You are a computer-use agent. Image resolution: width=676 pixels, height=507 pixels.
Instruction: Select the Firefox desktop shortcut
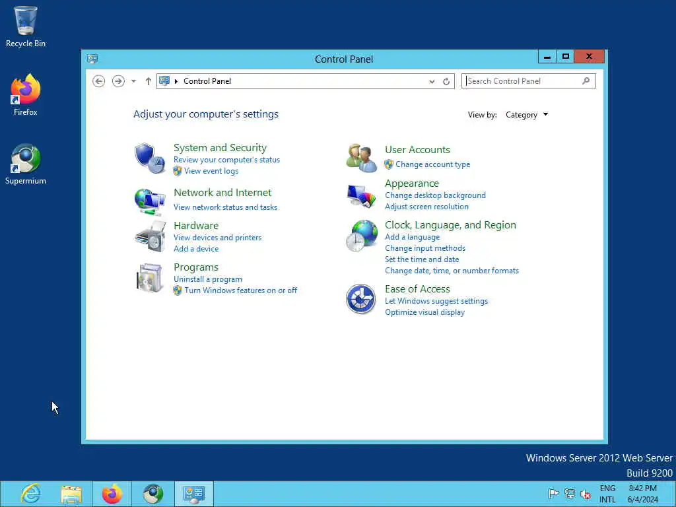26,95
